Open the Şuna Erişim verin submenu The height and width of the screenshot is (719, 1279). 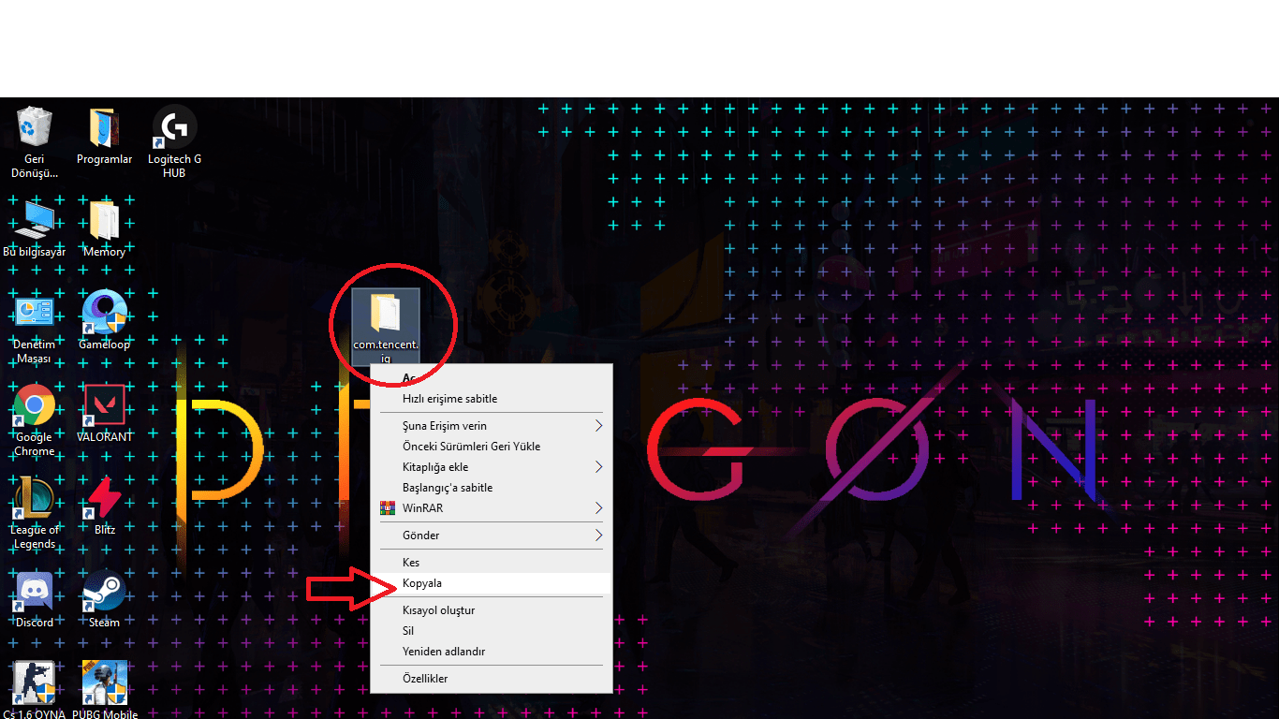pyautogui.click(x=492, y=426)
